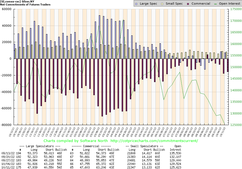Select the Open Interest legend label
This screenshot has height=169, width=242.
pos(229,4)
